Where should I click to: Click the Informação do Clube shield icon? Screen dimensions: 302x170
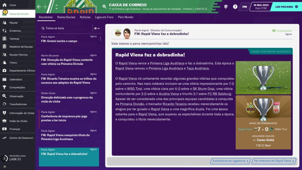click(x=4, y=113)
